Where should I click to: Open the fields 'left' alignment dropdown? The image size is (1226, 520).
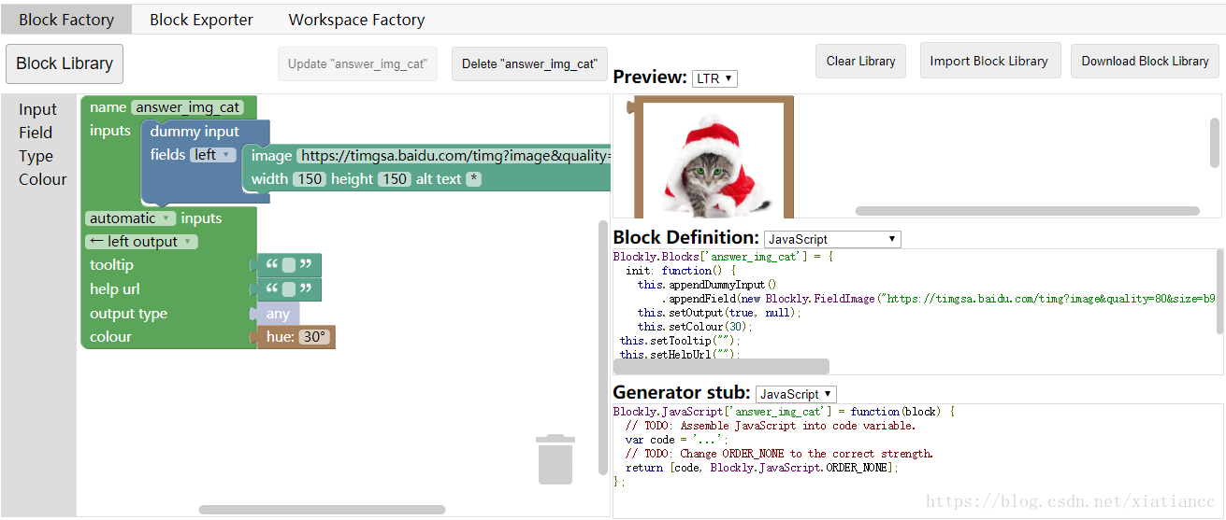(212, 155)
